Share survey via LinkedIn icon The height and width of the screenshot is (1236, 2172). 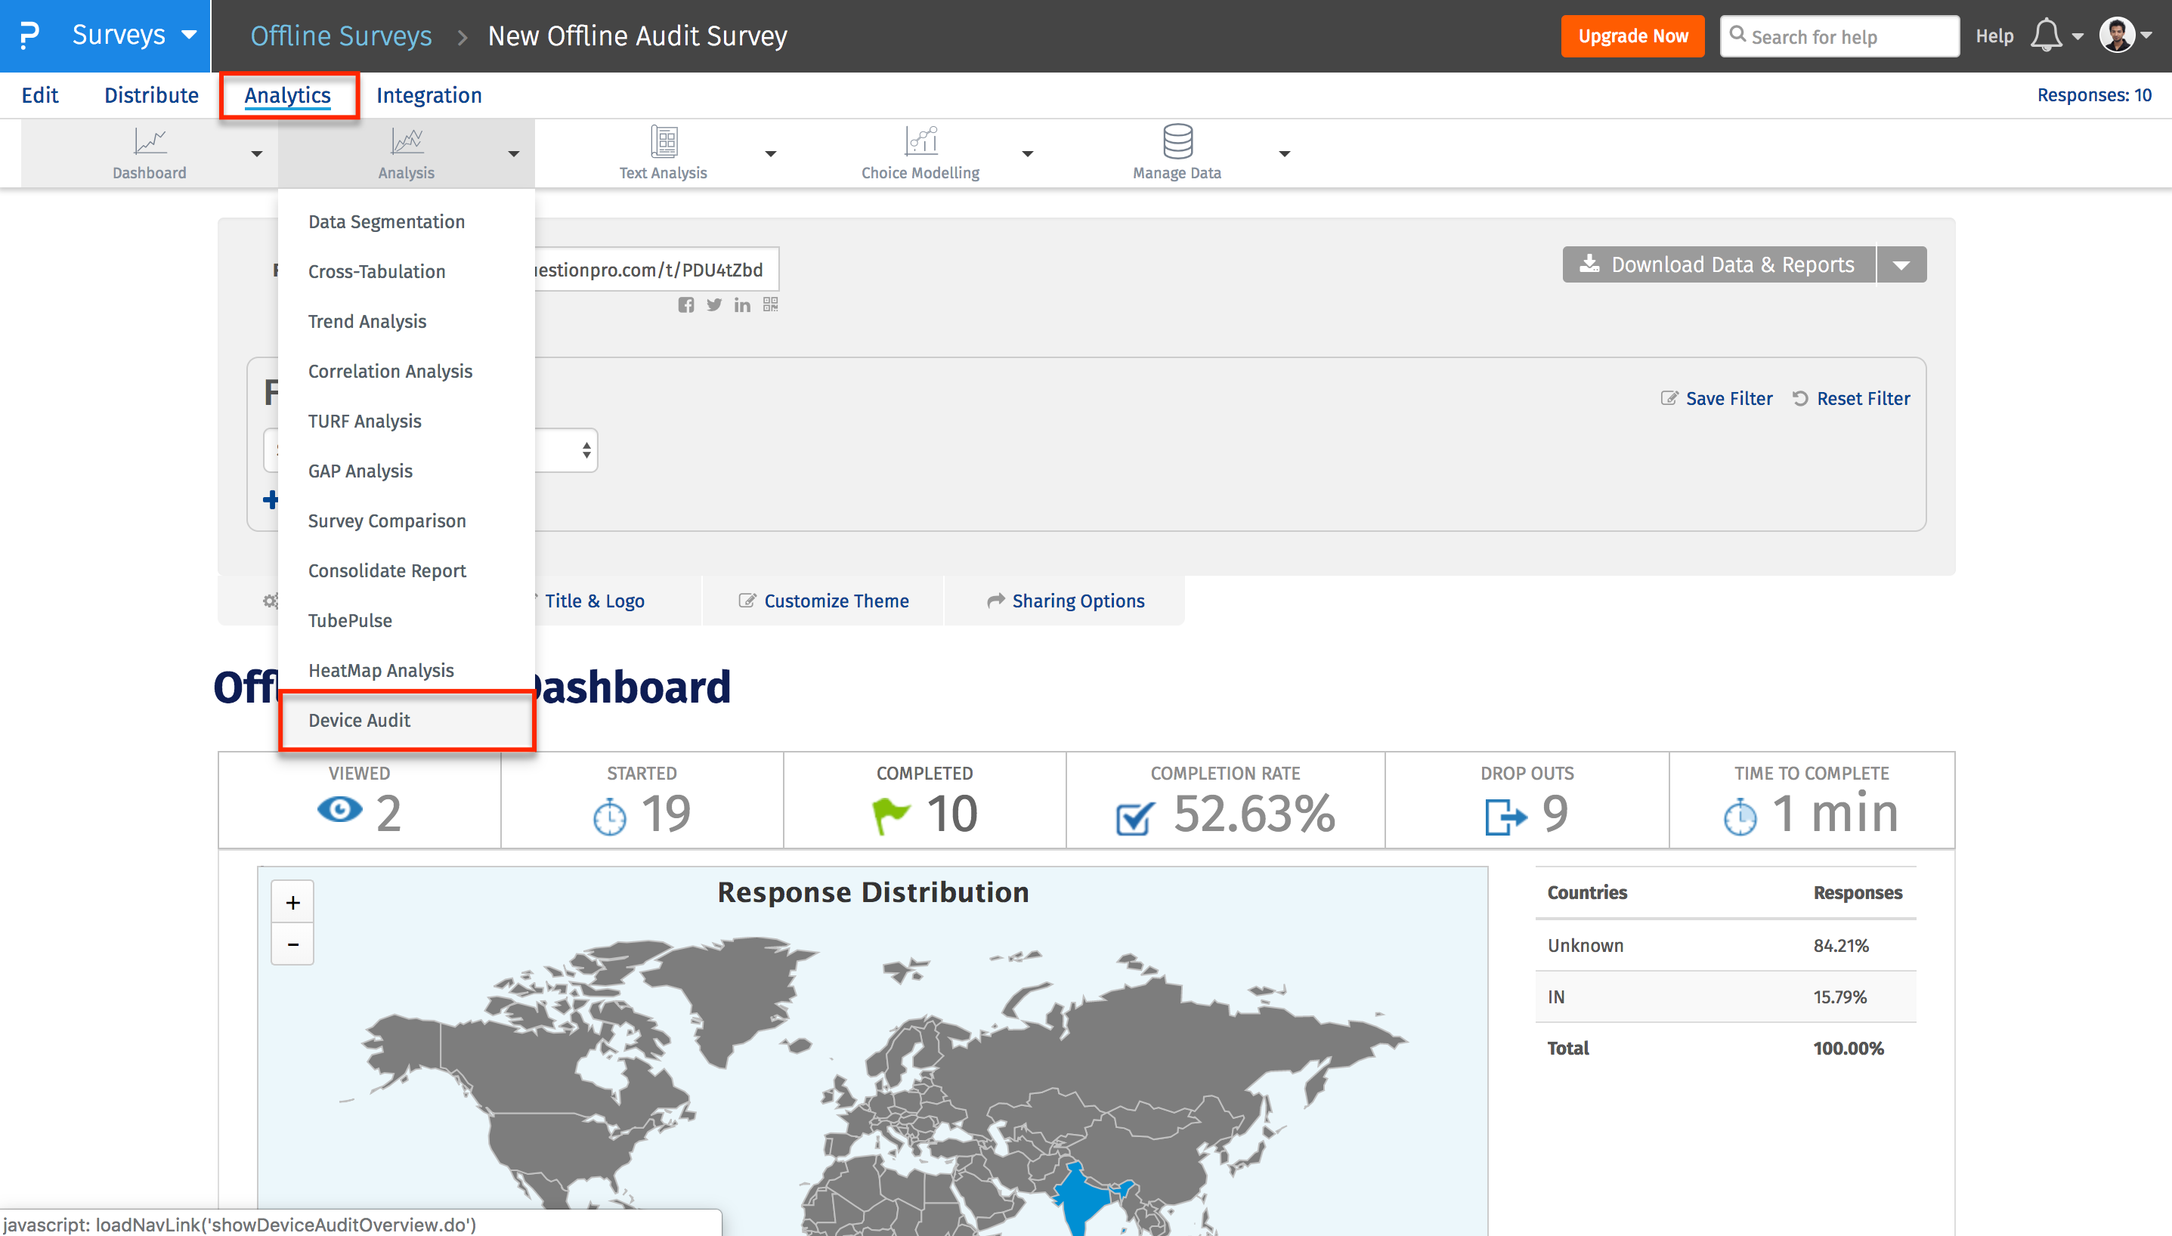(742, 304)
